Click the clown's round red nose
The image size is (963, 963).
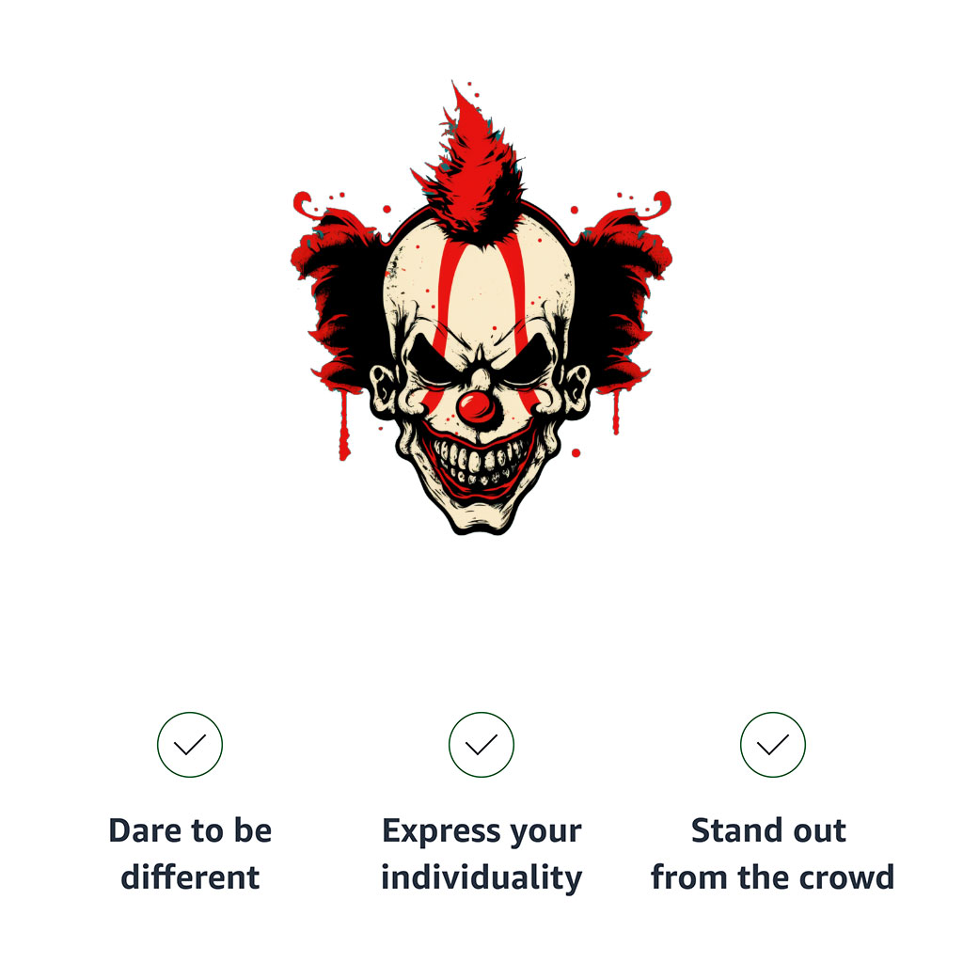476,407
